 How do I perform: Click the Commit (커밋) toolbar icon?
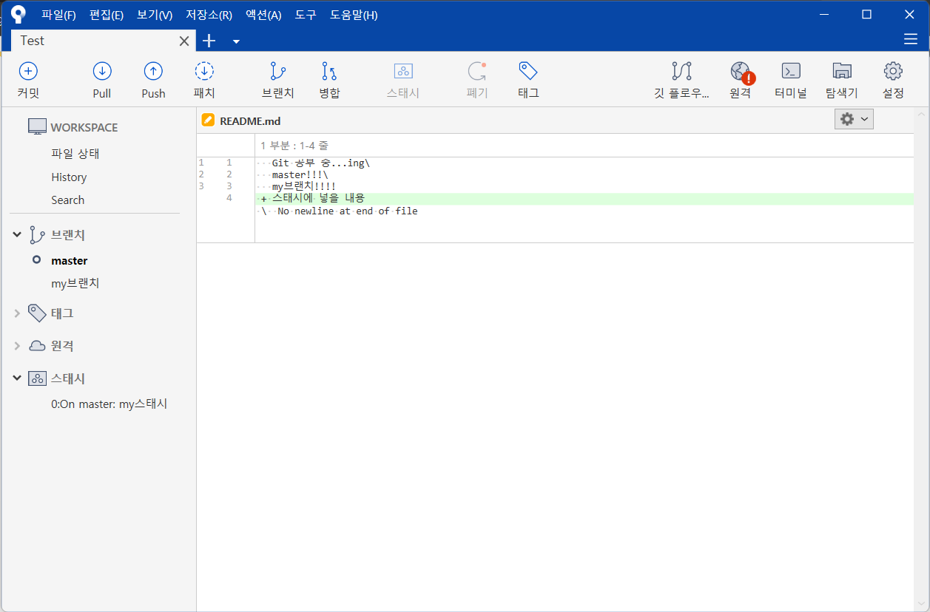[28, 71]
